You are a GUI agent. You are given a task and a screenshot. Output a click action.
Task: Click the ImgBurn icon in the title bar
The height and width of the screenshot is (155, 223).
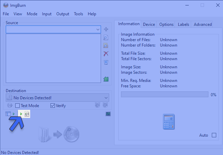[6, 5]
